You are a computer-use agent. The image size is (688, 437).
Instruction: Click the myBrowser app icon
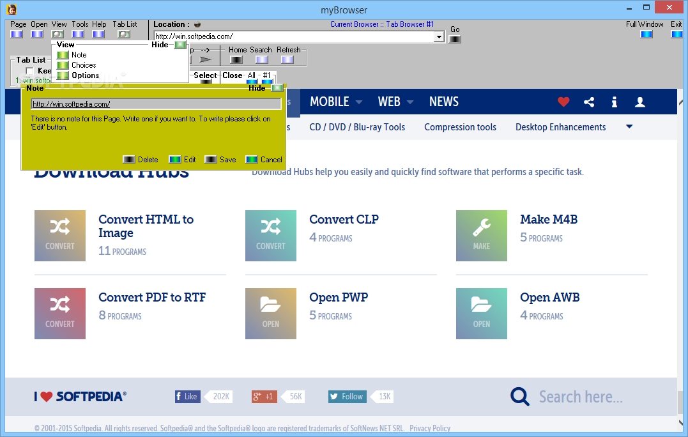click(12, 9)
